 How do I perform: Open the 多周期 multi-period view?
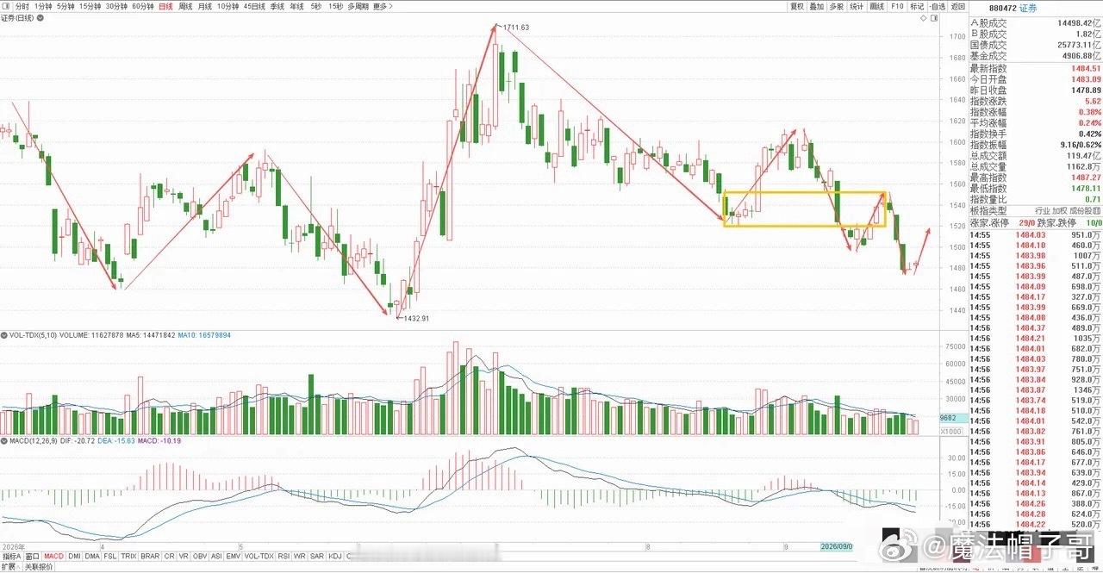(358, 6)
